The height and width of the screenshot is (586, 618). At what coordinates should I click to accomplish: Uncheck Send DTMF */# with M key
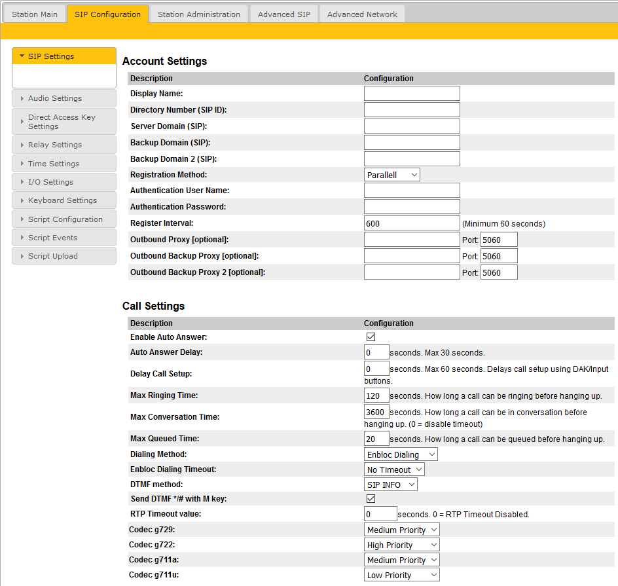coord(371,499)
